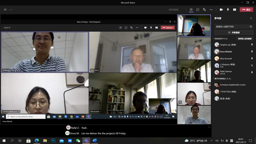
Task: Open Photoshop from the taskbar
Action: [53, 141]
